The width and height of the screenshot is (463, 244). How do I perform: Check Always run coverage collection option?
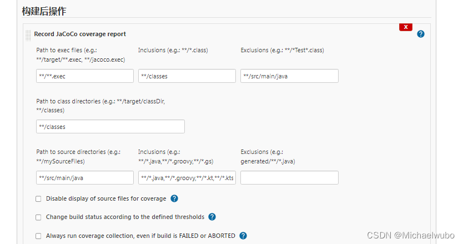(x=38, y=236)
